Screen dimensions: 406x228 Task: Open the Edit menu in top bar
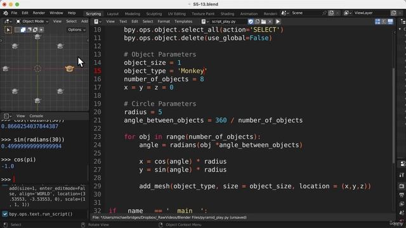tap(25, 13)
